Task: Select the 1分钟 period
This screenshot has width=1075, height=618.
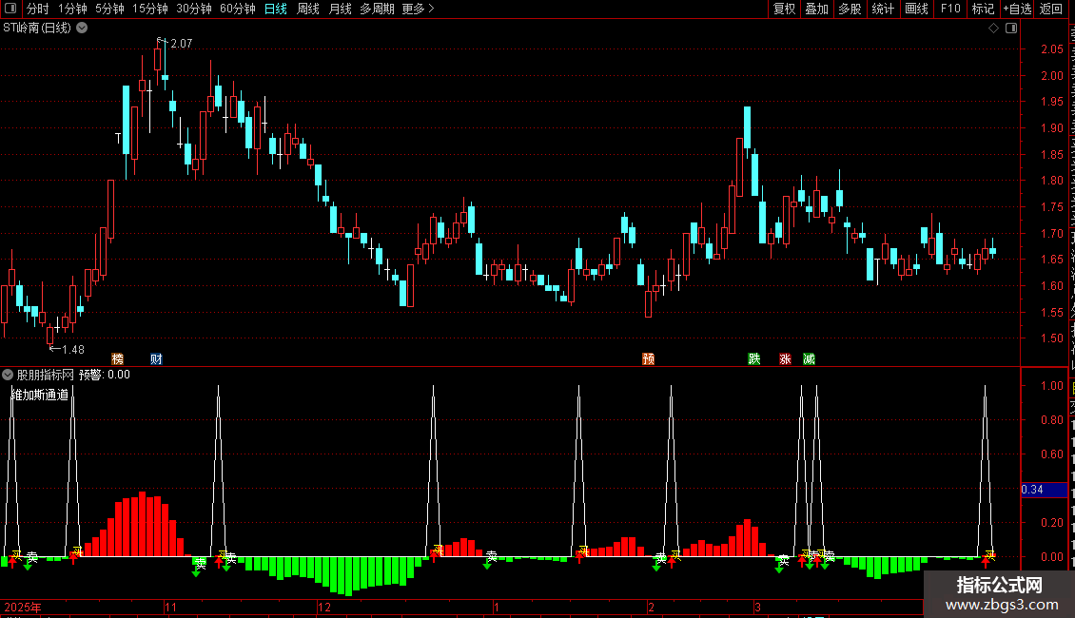Action: tap(72, 9)
